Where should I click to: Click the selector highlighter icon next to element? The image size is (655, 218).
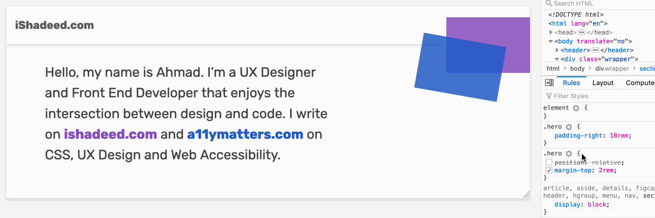[x=576, y=108]
